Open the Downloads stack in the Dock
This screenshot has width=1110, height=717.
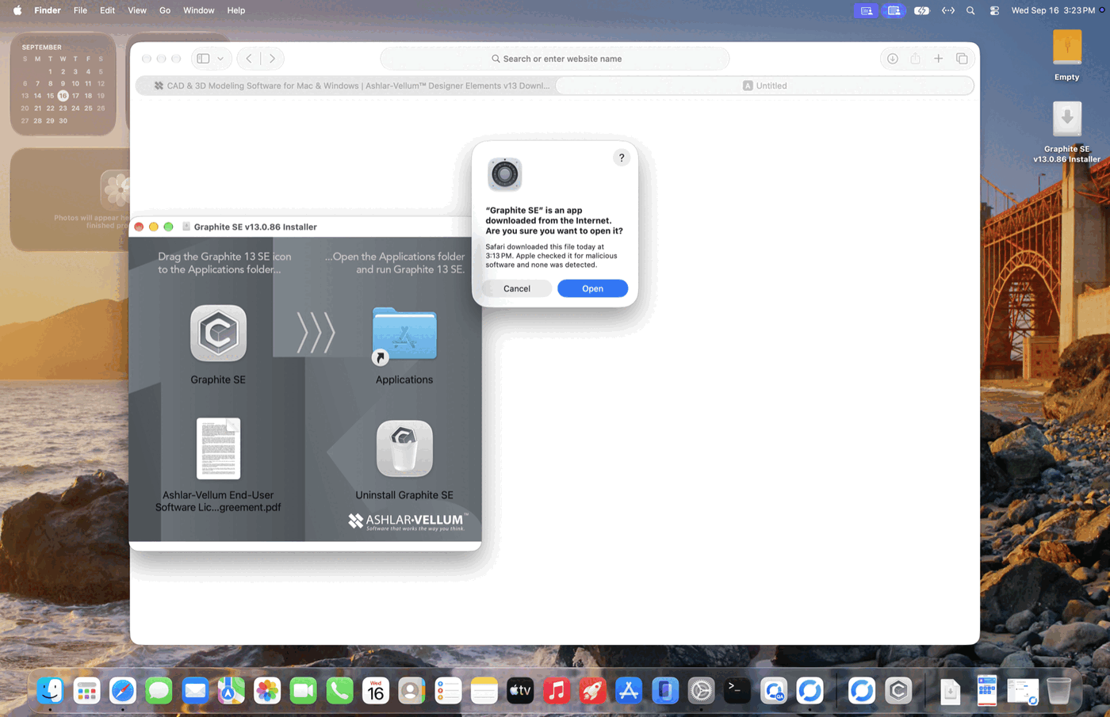click(950, 691)
